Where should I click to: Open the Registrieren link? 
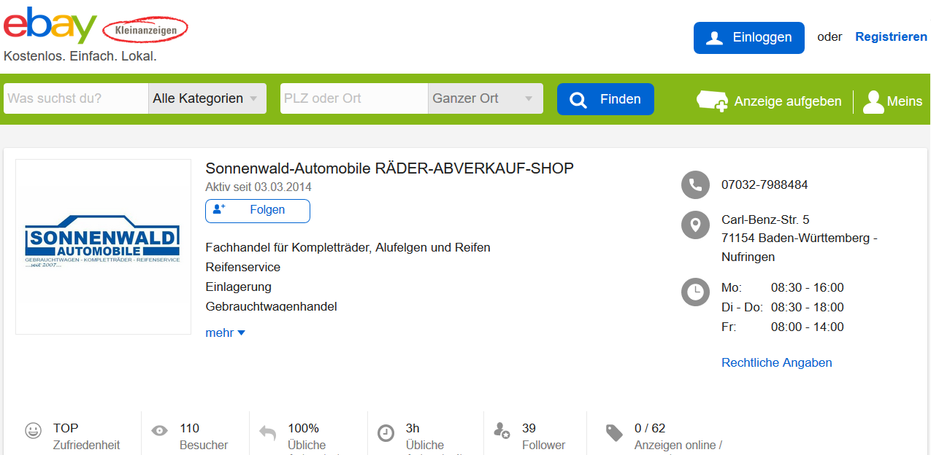[x=891, y=36]
